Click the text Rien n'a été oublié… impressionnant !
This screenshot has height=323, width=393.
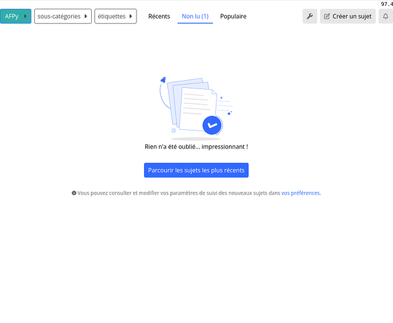click(197, 147)
